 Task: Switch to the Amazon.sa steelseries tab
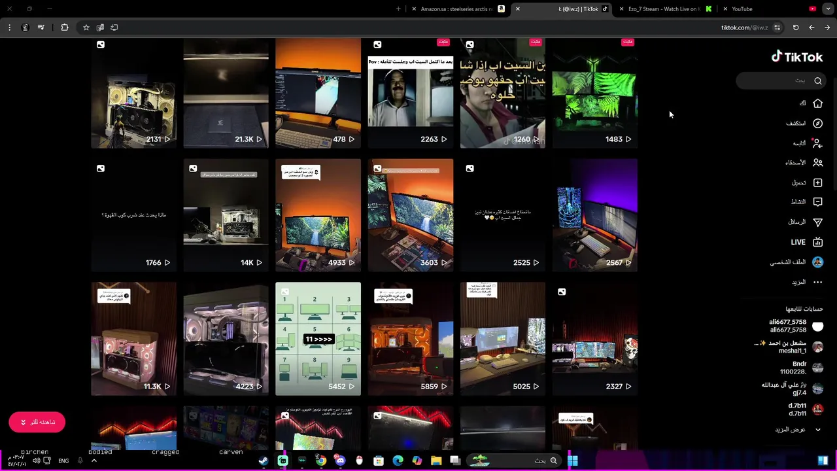tap(458, 9)
